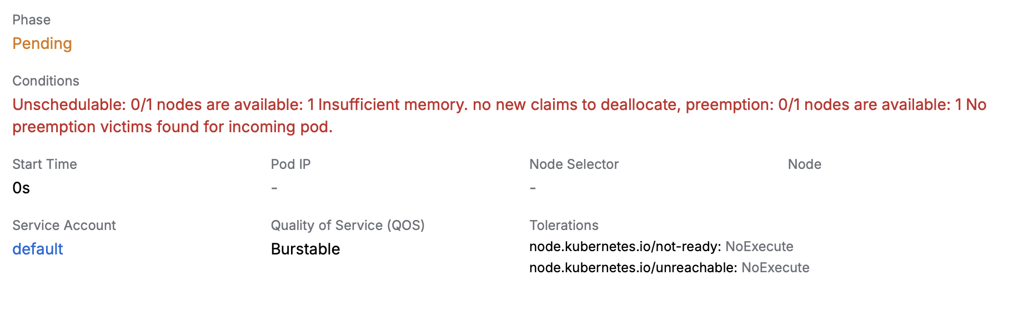This screenshot has height=310, width=1023.
Task: Click the Node Selector label
Action: coord(574,164)
